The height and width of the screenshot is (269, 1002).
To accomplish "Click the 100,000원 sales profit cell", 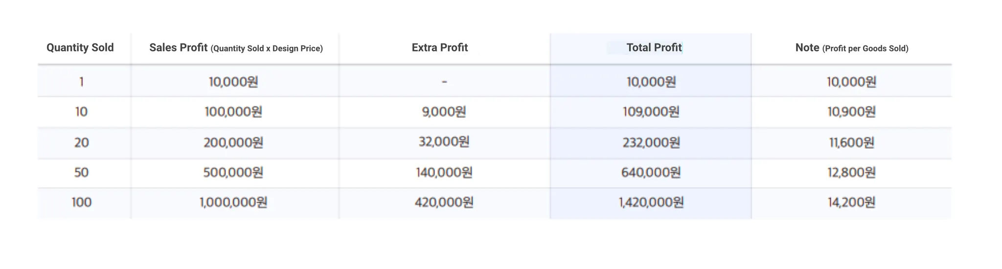I will click(233, 112).
